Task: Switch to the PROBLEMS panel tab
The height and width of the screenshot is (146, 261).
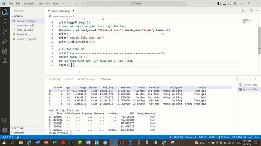Action: coord(54,79)
